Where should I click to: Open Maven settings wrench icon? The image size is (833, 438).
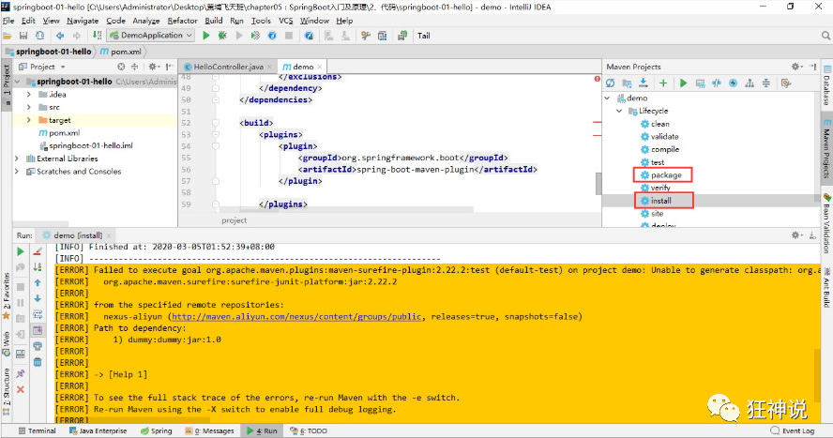coord(786,83)
